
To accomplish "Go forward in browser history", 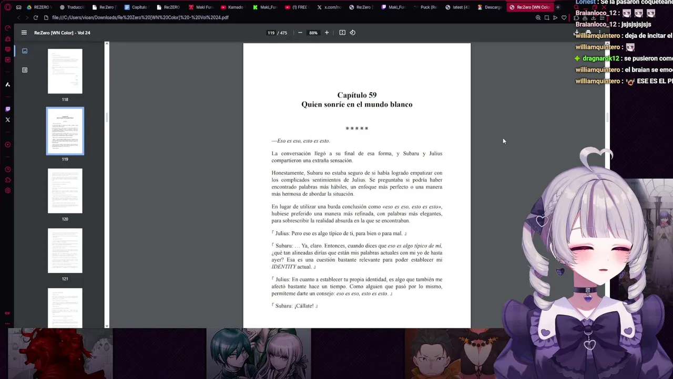I will tap(27, 17).
